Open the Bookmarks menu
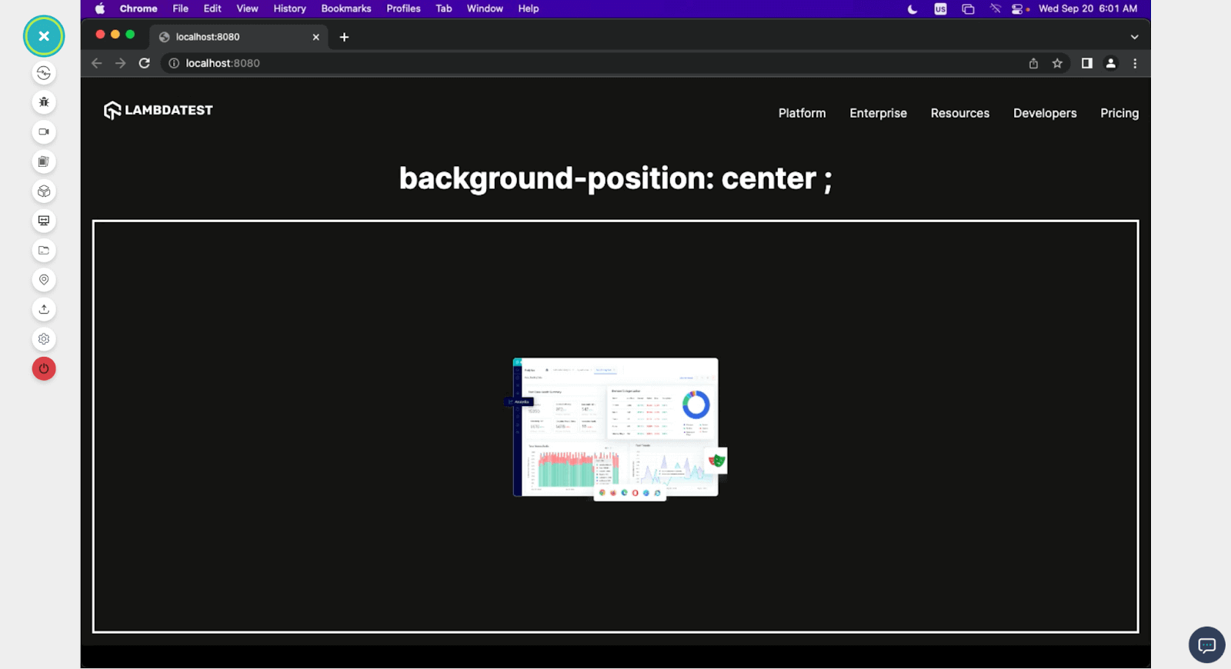 (346, 8)
